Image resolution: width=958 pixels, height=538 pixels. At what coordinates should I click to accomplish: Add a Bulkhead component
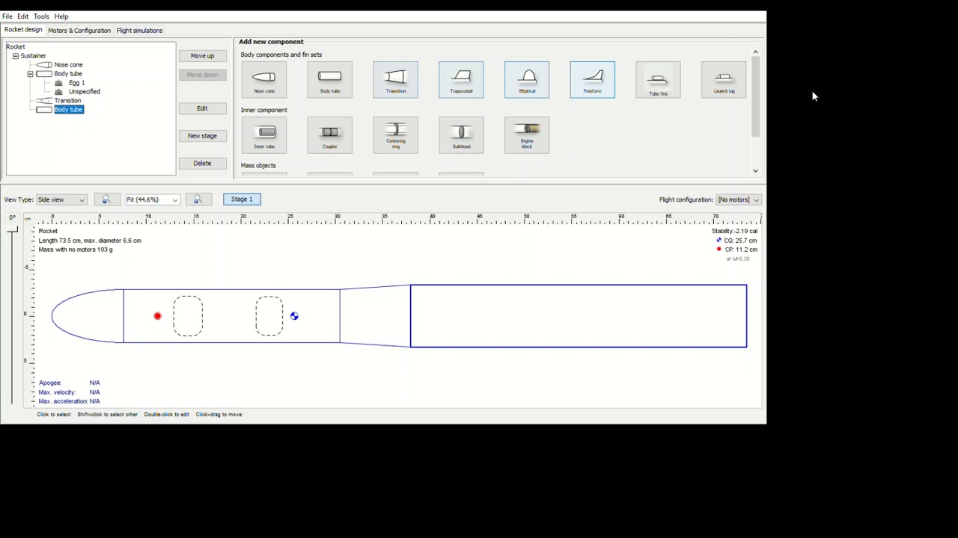(461, 135)
